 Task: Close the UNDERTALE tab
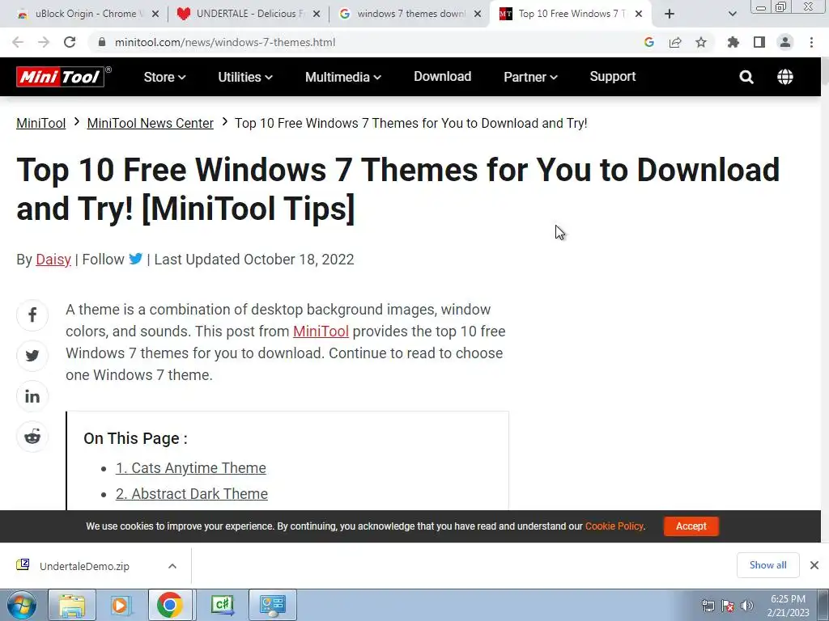(317, 15)
